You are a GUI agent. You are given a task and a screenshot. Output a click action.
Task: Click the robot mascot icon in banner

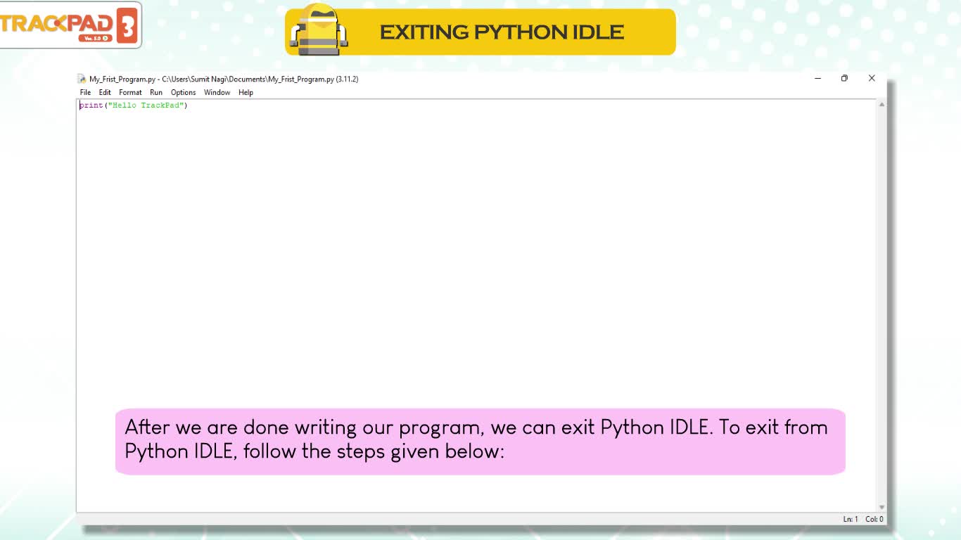319,30
